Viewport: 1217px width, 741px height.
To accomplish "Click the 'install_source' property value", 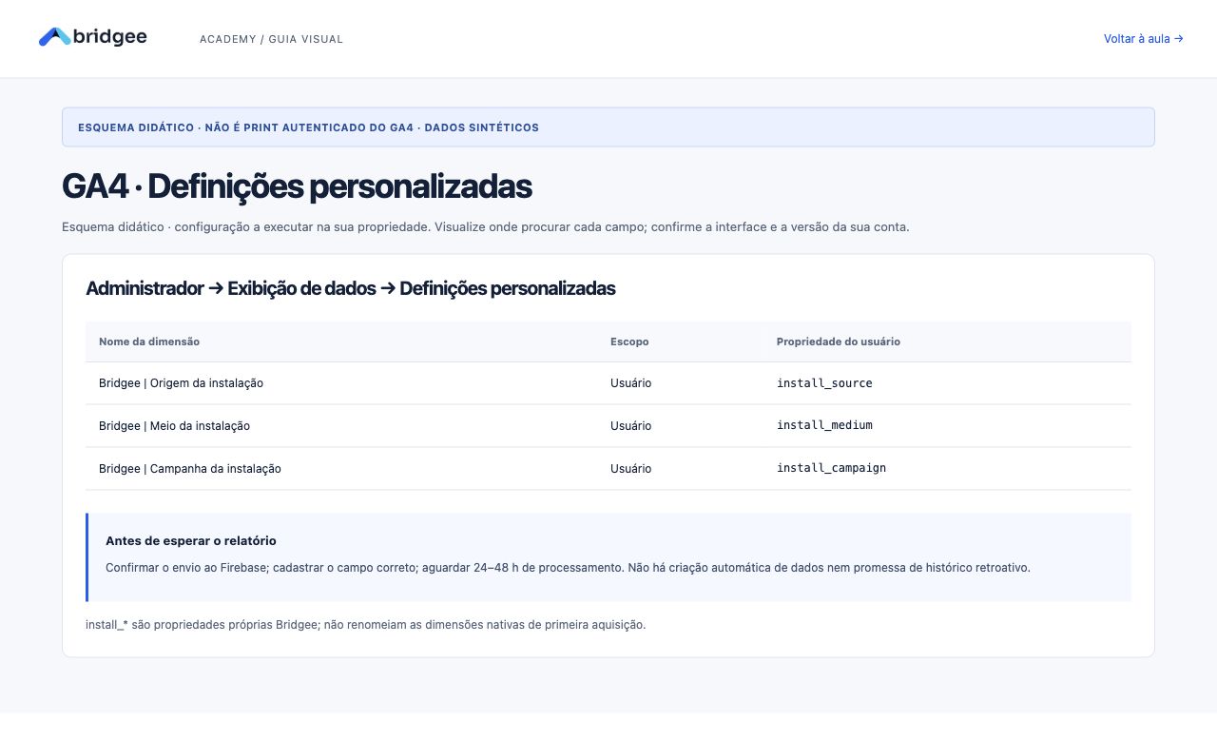I will pyautogui.click(x=824, y=383).
